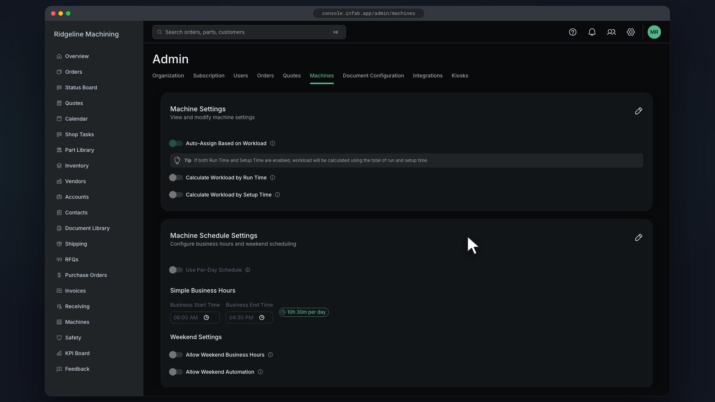Screen dimensions: 715x402
Task: Show info for Allow Weekend Business Hours
Action: (270, 355)
